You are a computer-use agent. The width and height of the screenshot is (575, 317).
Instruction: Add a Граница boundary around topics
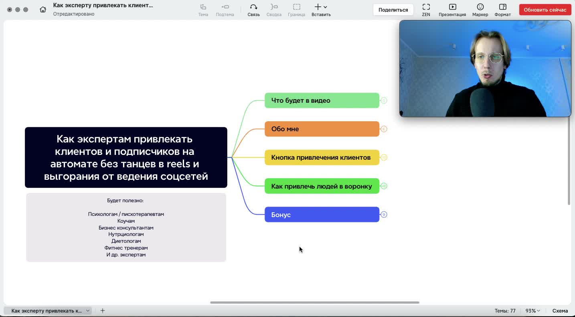tap(296, 10)
